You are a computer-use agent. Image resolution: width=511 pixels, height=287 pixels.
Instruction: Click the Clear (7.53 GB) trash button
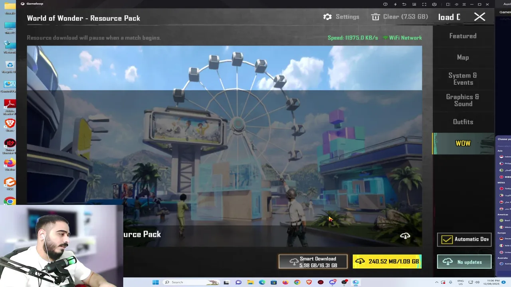(x=400, y=17)
